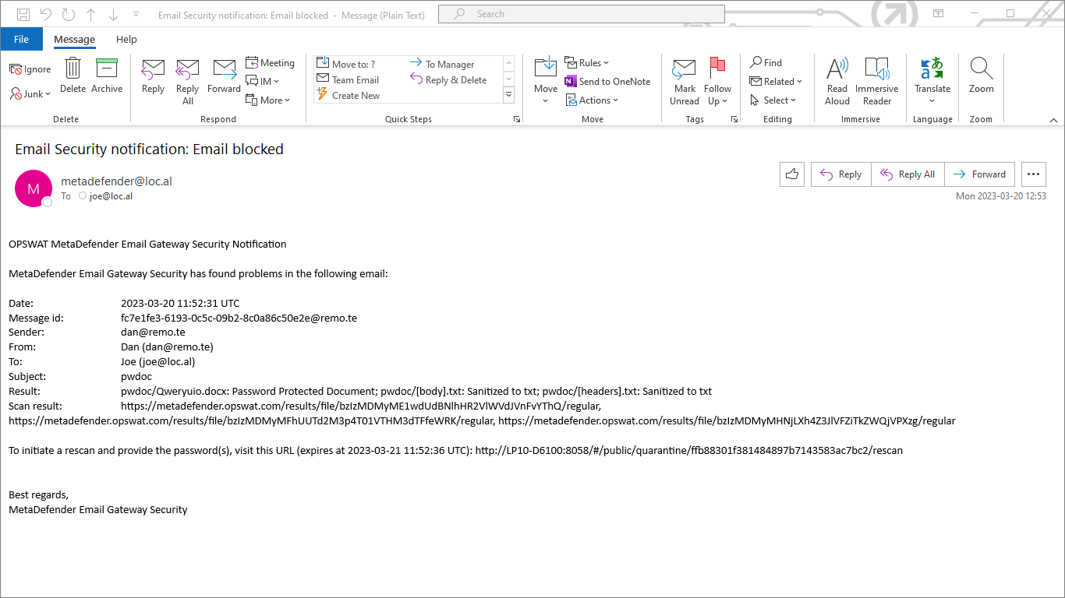Screen dimensions: 1065x598
Task: Like this message with the thumbs-up button
Action: 792,174
